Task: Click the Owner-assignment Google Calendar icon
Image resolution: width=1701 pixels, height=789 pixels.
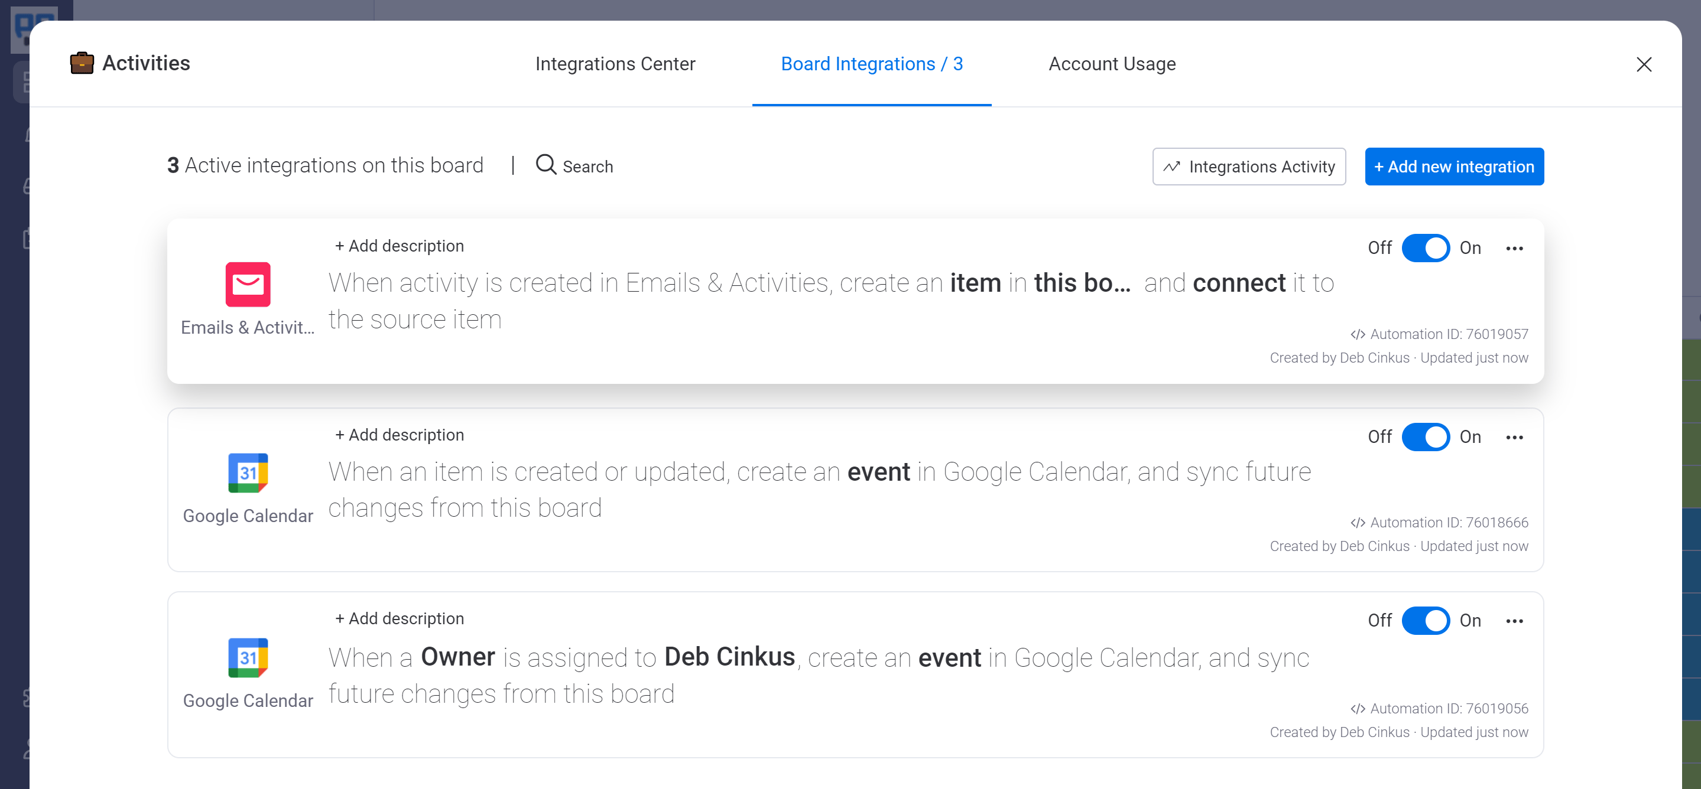Action: (248, 657)
